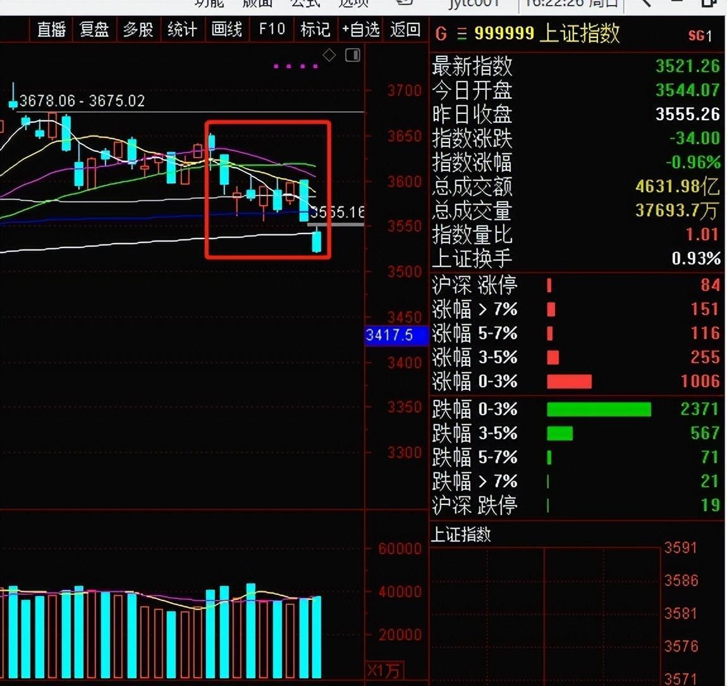This screenshot has height=686, width=727.
Task: Switch to 多股 multi-stock view
Action: pyautogui.click(x=138, y=30)
